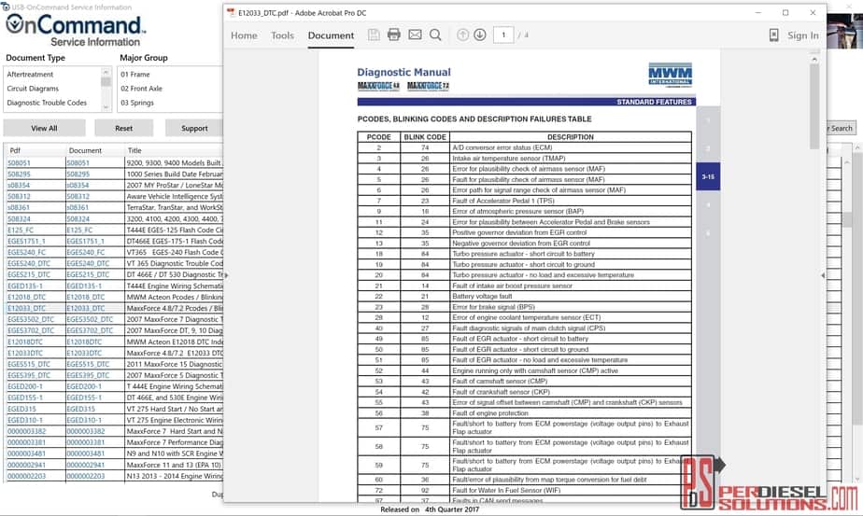The height and width of the screenshot is (516, 863).
Task: Click the page number input field
Action: (503, 35)
